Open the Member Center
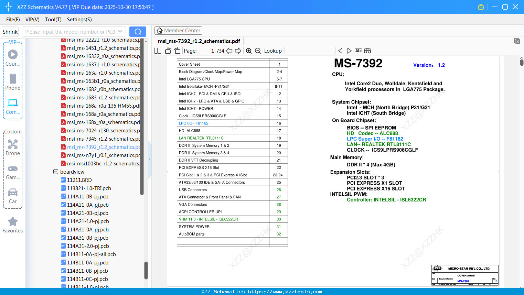Image resolution: width=524 pixels, height=295 pixels. point(178,31)
